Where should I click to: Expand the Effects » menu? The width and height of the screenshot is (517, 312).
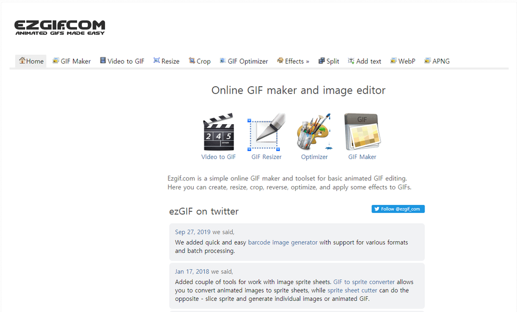click(297, 62)
